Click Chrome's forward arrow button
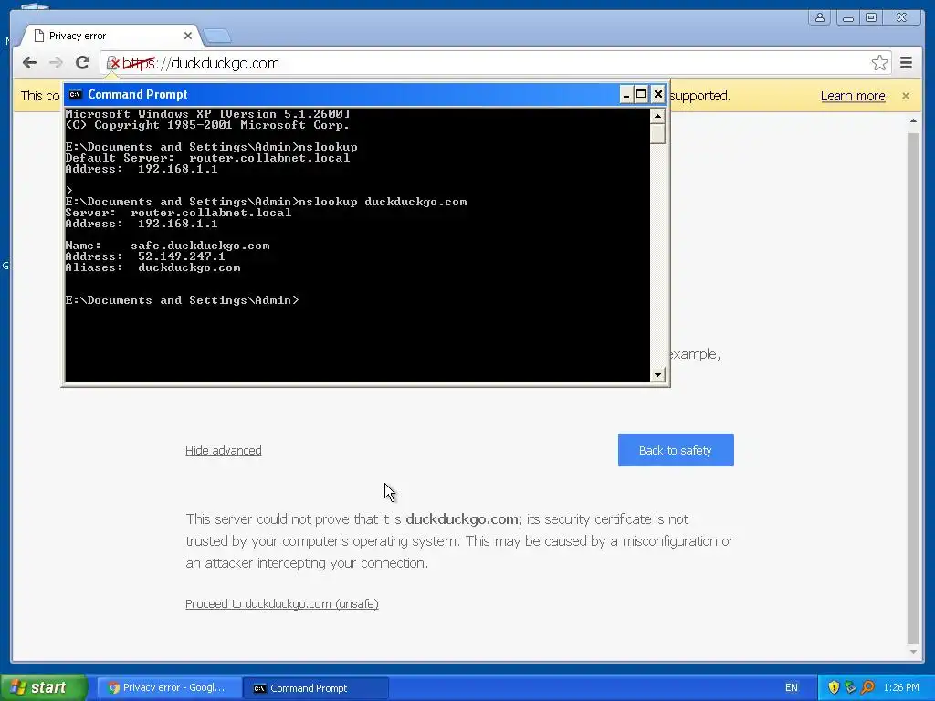The height and width of the screenshot is (701, 935). 56,63
